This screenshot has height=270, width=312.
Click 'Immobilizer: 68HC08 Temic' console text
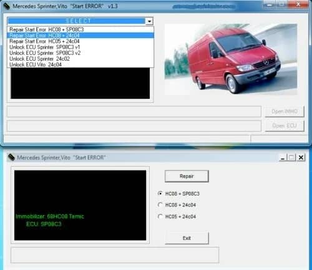coord(50,216)
